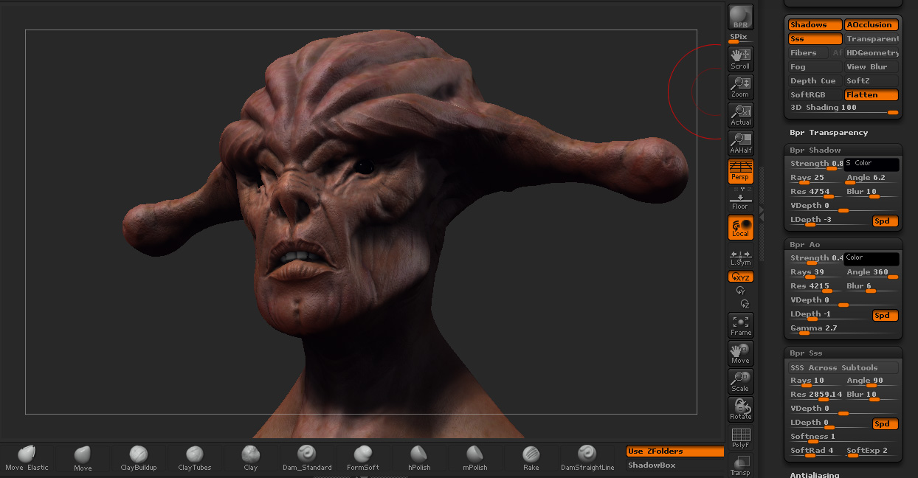The width and height of the screenshot is (918, 478).
Task: Collapse the Bpr Ao section
Action: tap(805, 245)
